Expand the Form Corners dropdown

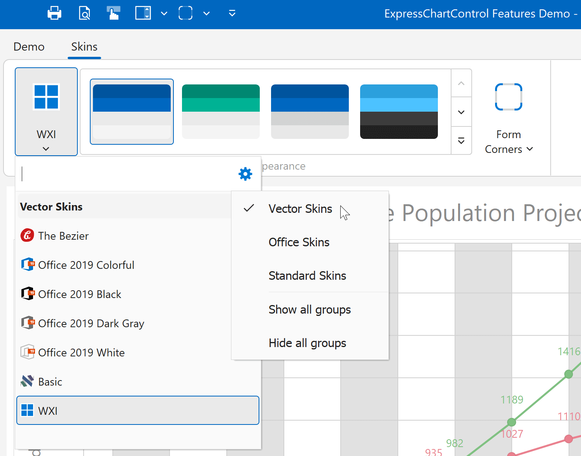pyautogui.click(x=530, y=149)
